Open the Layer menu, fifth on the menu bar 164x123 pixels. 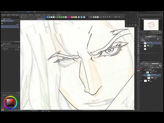[31, 15]
